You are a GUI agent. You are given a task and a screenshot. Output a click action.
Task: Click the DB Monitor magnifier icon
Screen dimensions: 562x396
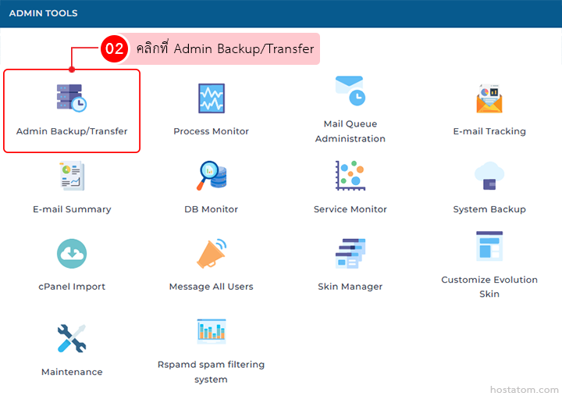(211, 176)
